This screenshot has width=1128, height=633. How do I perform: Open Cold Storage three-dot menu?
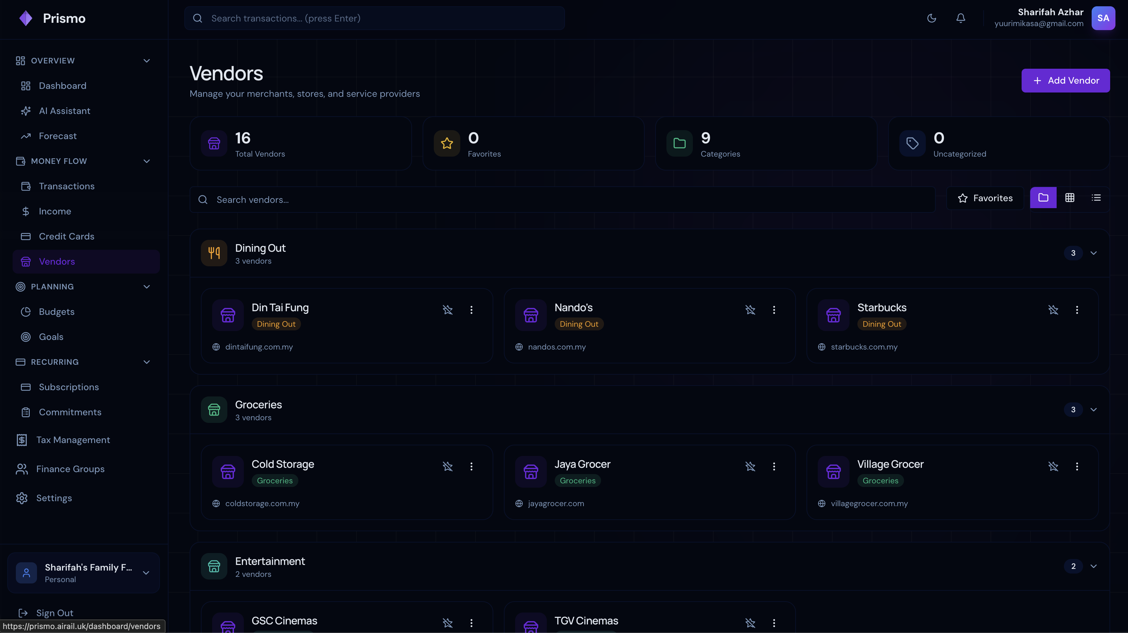pyautogui.click(x=471, y=466)
